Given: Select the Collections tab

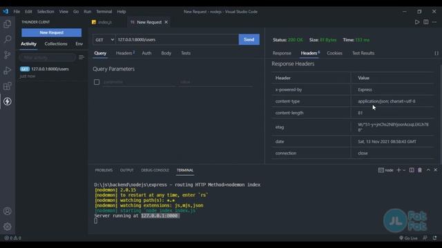Looking at the screenshot, I should coord(56,44).
